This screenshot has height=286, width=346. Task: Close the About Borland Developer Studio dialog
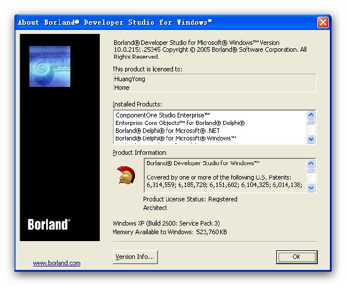tap(323, 22)
